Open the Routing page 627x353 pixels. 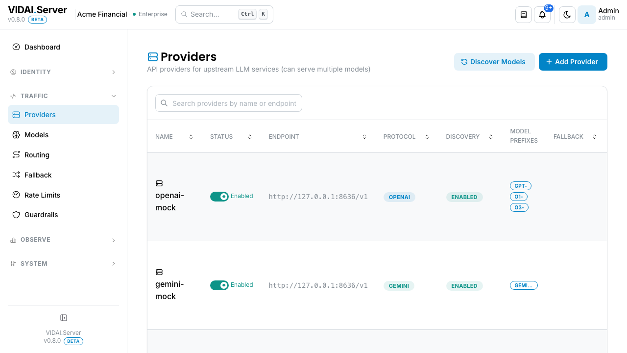pos(64,155)
